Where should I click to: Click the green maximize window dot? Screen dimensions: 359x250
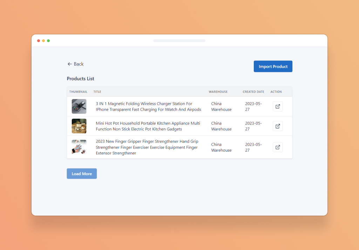pos(48,41)
